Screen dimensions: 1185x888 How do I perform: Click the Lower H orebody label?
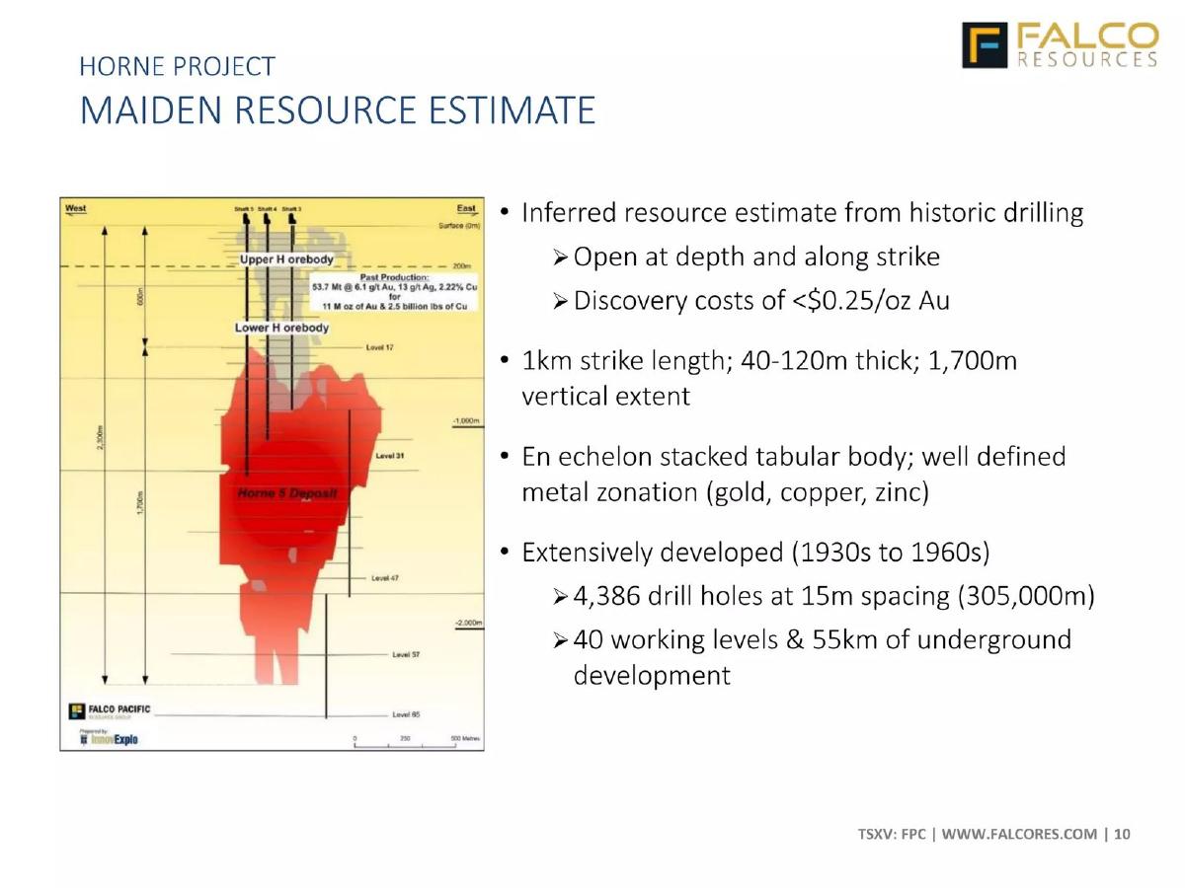tap(281, 328)
